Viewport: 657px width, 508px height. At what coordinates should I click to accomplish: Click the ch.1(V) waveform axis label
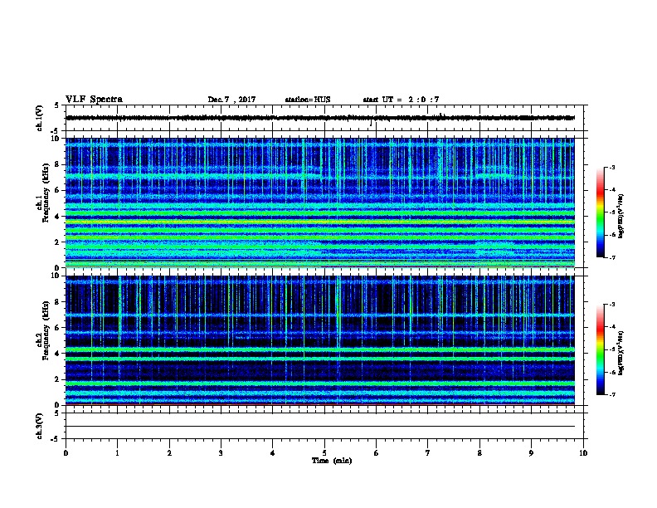pos(40,118)
